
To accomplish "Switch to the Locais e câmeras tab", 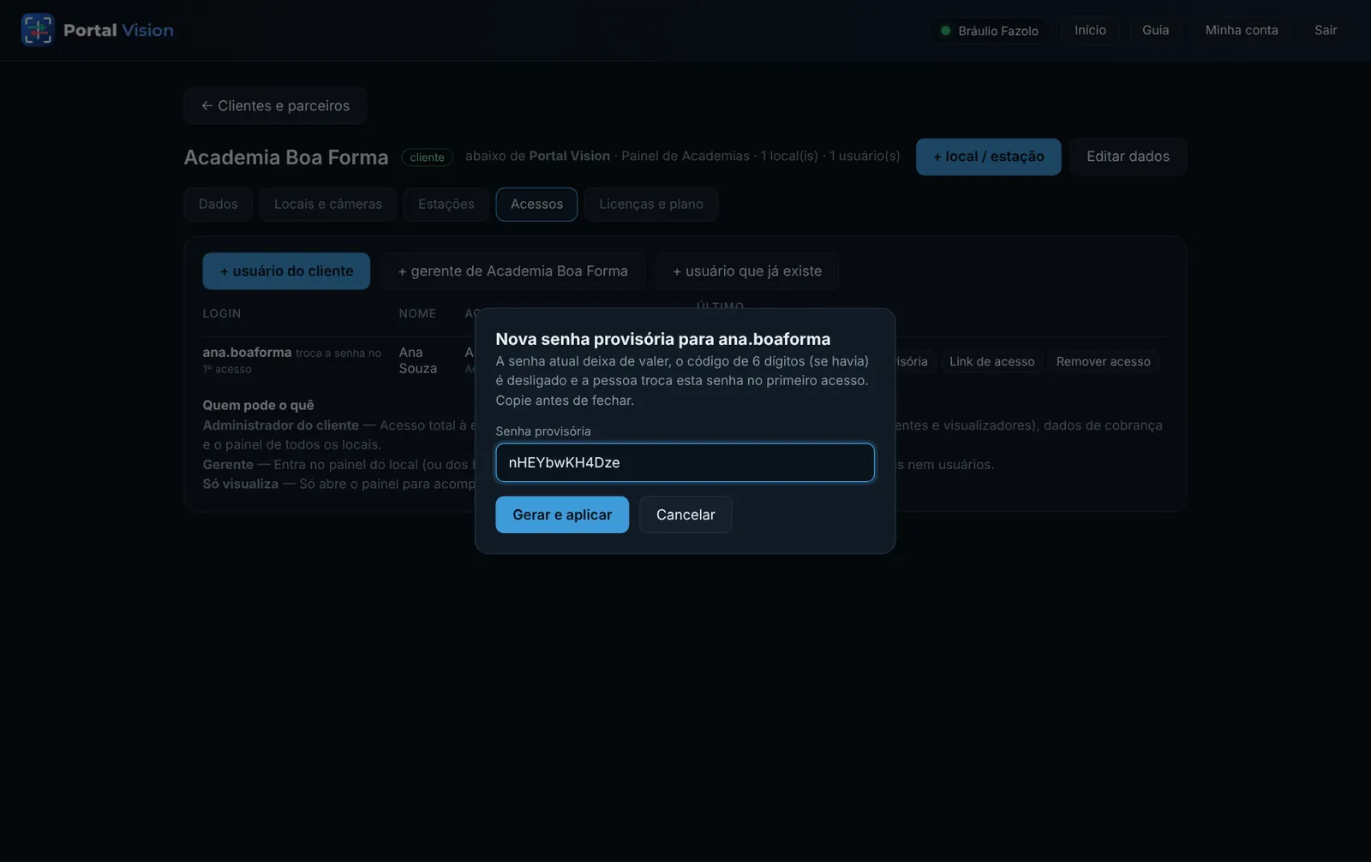I will coord(328,204).
